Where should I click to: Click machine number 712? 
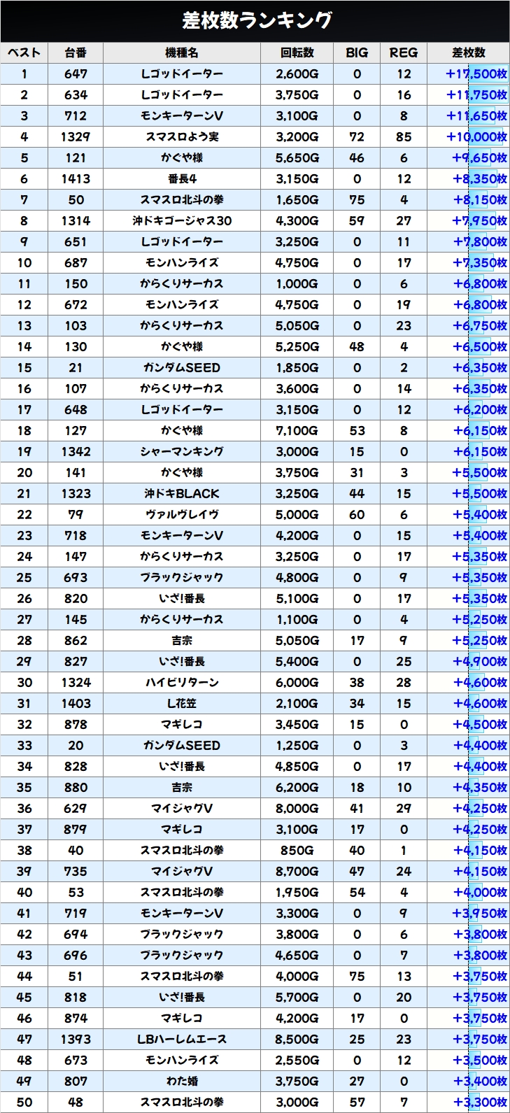tap(76, 115)
